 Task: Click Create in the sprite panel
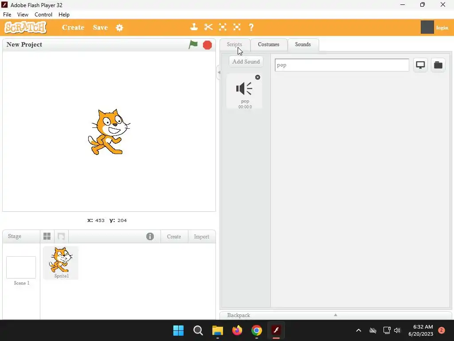point(174,237)
